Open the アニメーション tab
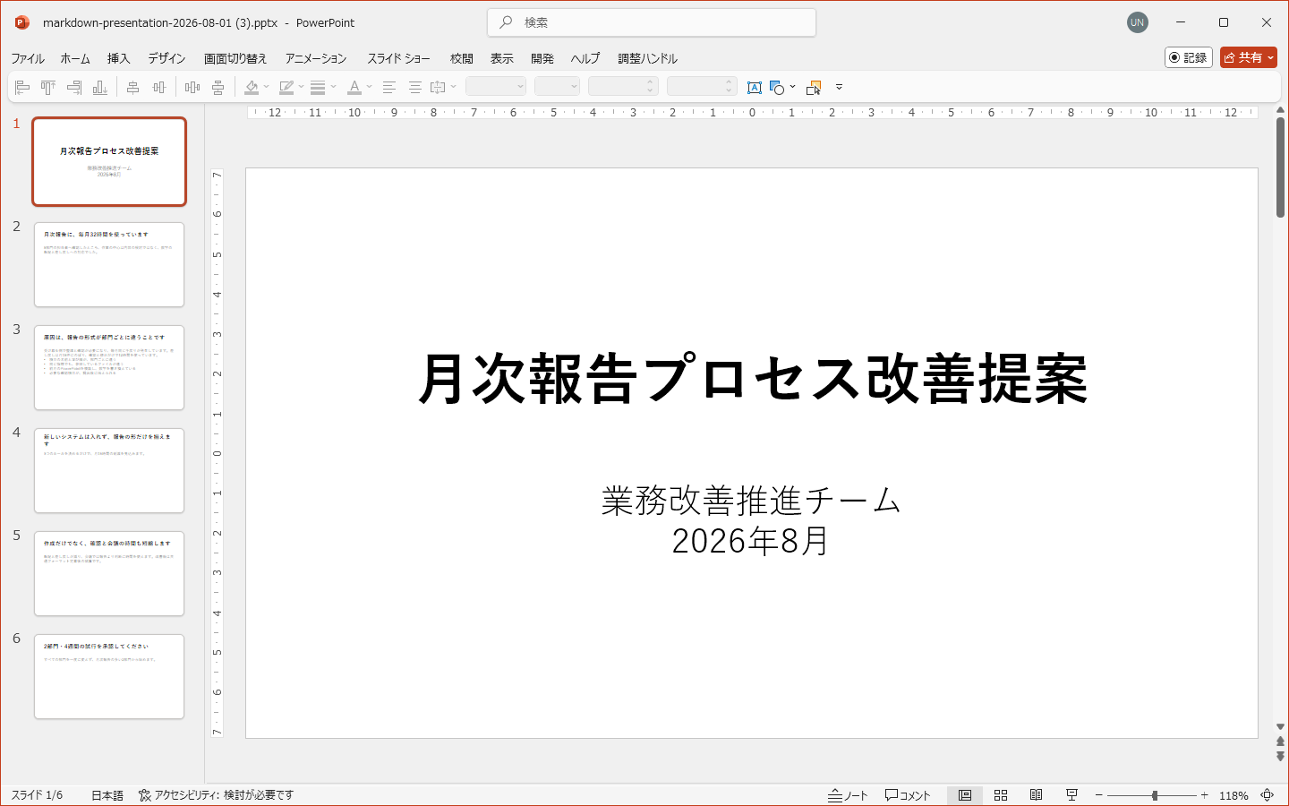 point(316,58)
